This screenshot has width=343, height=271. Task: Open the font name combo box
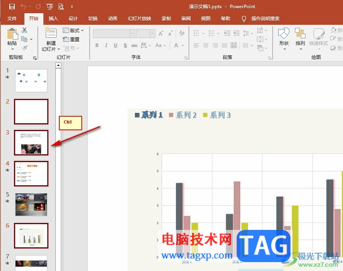(114, 33)
